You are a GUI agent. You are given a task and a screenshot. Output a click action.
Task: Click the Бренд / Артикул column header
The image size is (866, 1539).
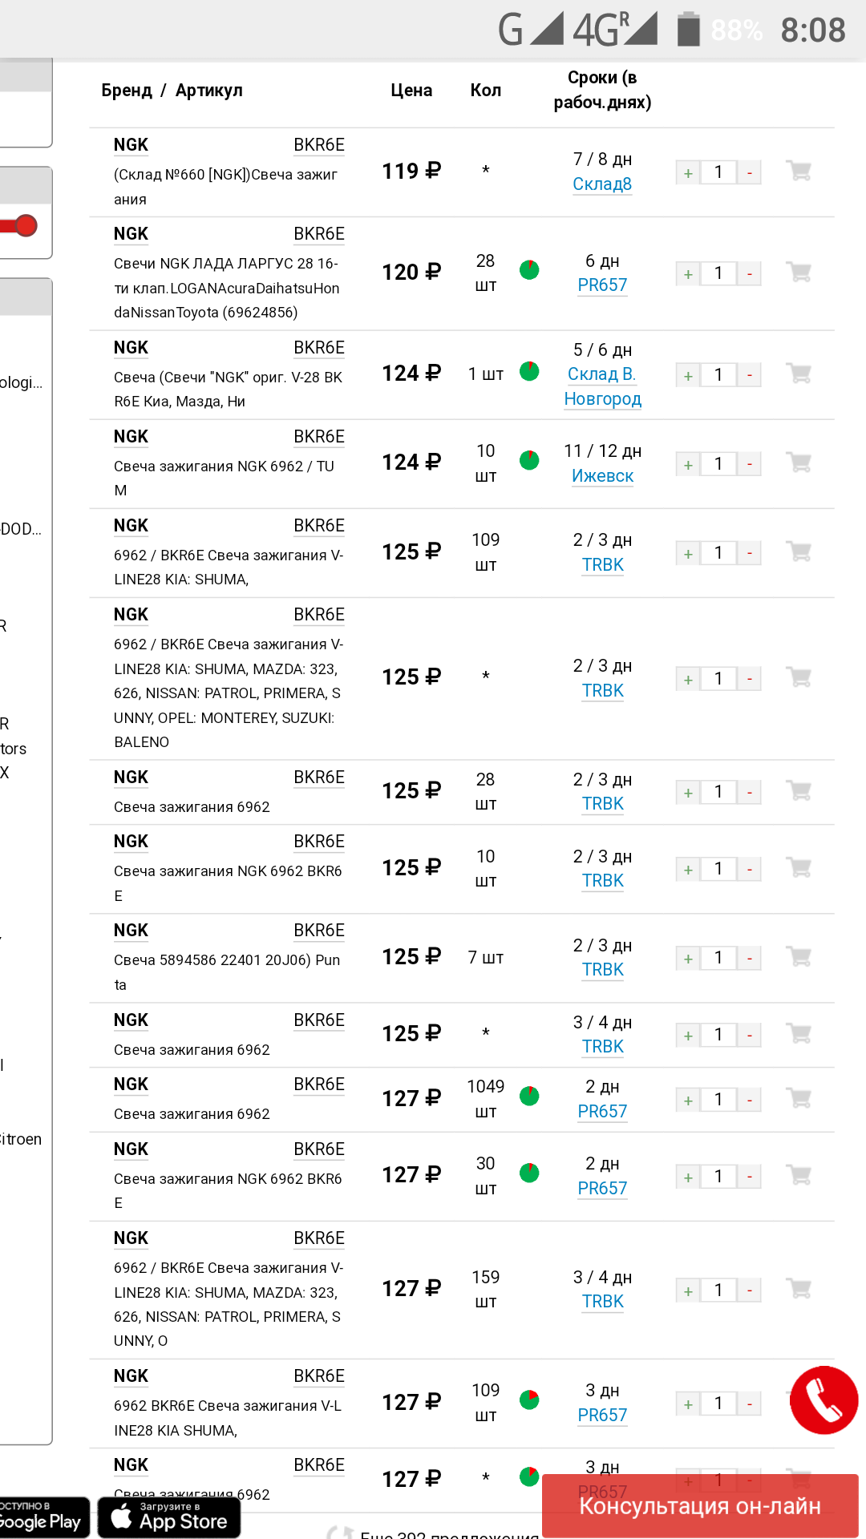click(x=172, y=91)
